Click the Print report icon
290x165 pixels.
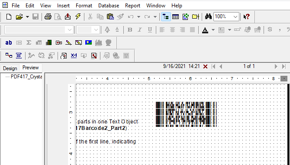[48, 16]
